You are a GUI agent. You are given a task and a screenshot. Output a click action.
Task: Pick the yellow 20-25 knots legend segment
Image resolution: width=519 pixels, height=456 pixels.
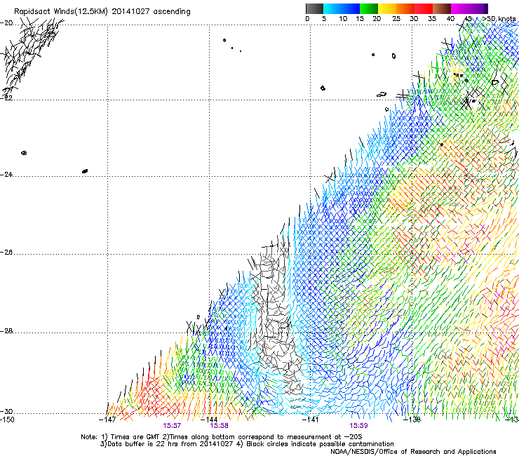click(x=387, y=8)
